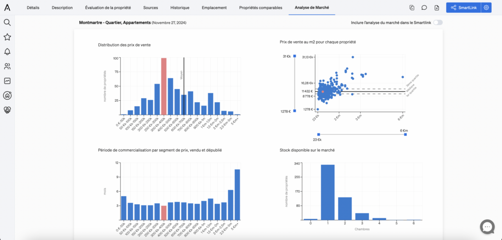Open the home valuation circle icon
This screenshot has height=240, width=502.
[7, 95]
